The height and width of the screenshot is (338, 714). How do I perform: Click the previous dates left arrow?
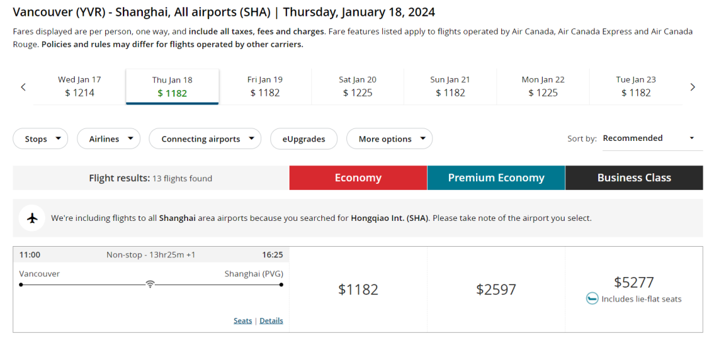coord(23,87)
